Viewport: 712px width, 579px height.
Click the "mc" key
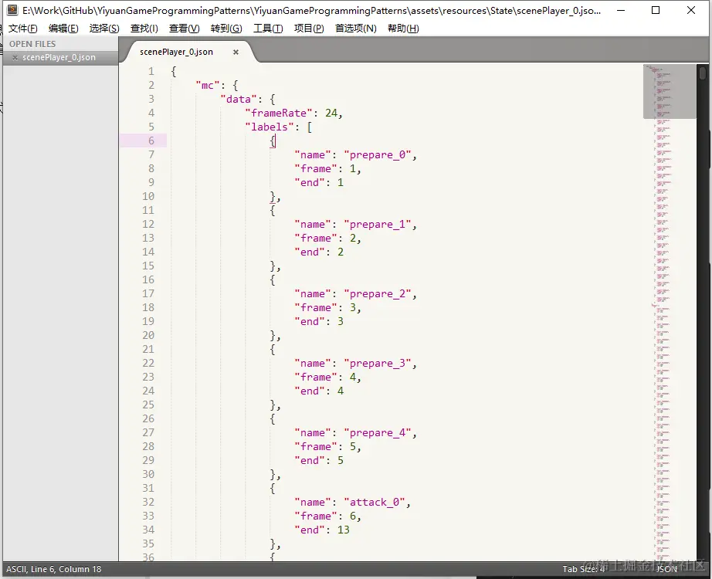coord(208,86)
